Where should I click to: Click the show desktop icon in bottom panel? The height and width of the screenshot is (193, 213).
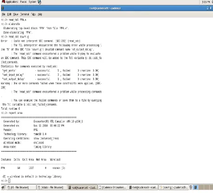(3, 187)
